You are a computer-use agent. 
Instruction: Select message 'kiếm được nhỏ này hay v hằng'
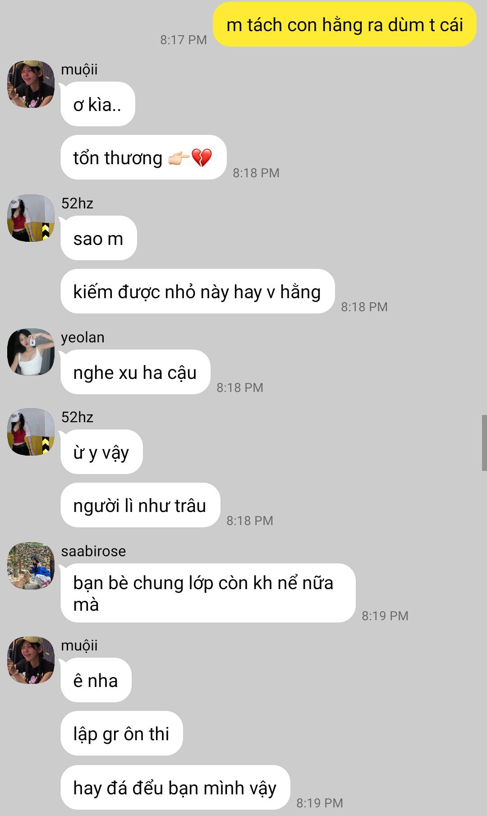[x=198, y=291]
